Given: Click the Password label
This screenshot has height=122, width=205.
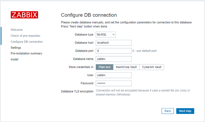Looking at the screenshot, I should click(87, 83).
